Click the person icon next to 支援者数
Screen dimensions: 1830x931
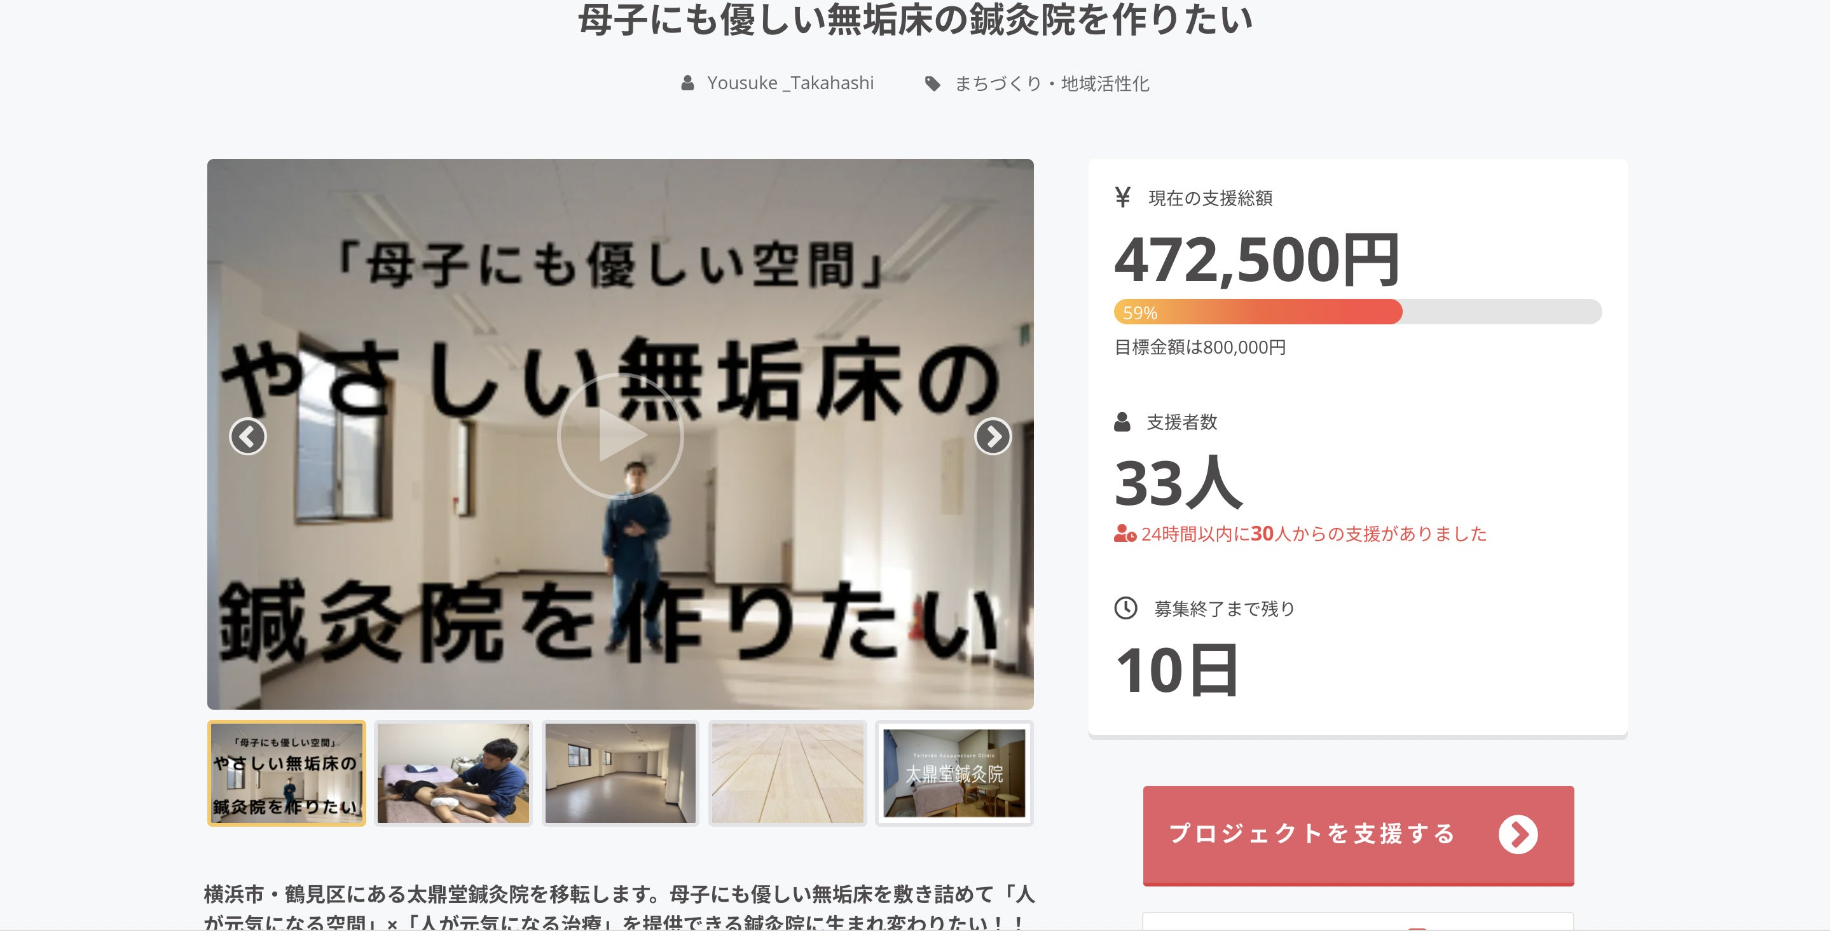pyautogui.click(x=1122, y=422)
